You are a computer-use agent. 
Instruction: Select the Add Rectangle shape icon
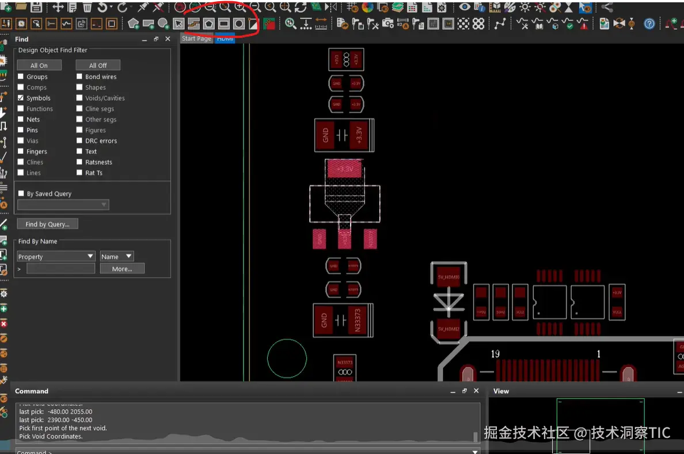(x=149, y=24)
